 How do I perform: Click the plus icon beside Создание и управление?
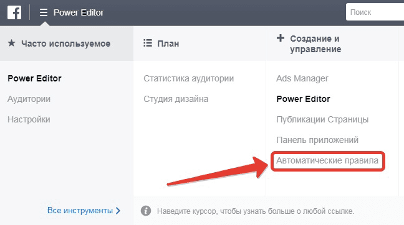pos(281,38)
